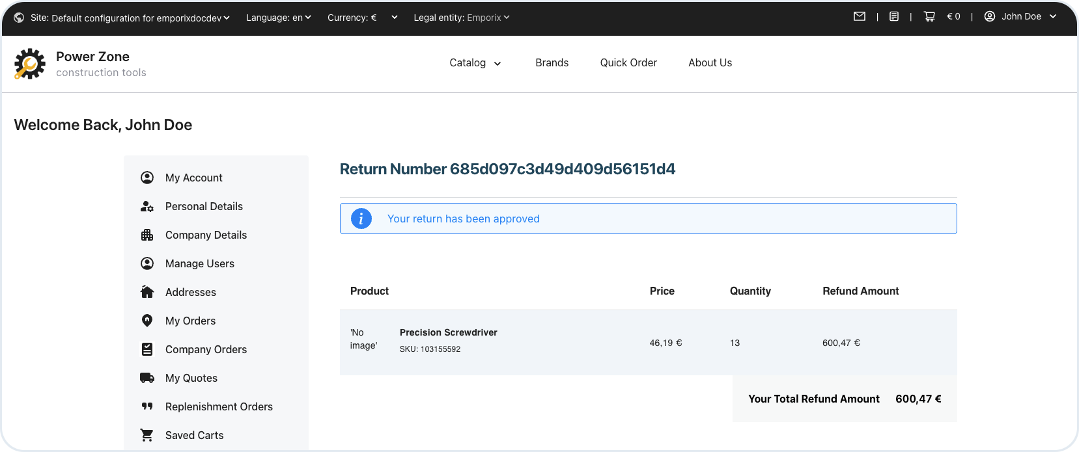The image size is (1079, 452).
Task: Expand the Legal entity dropdown
Action: pos(461,18)
